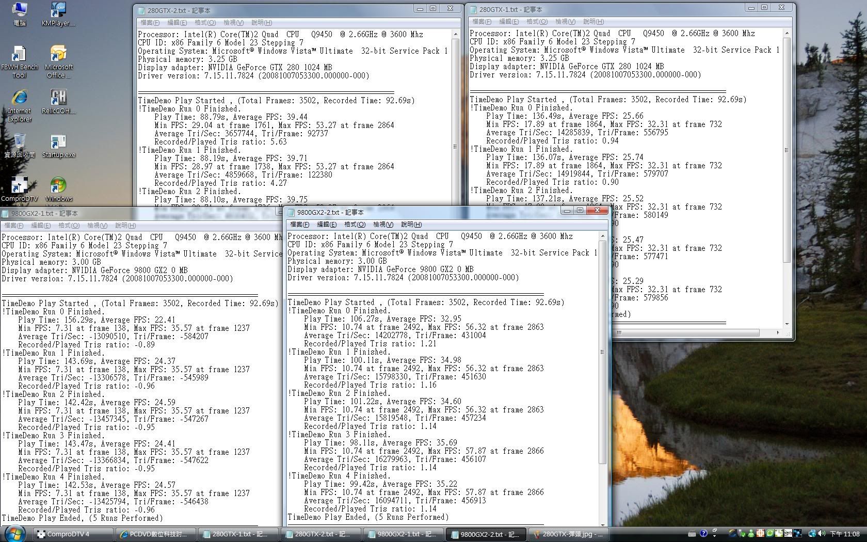Image resolution: width=867 pixels, height=542 pixels.
Task: Switch to 280GTX-彈頭.jpg taskbar button
Action: click(569, 534)
